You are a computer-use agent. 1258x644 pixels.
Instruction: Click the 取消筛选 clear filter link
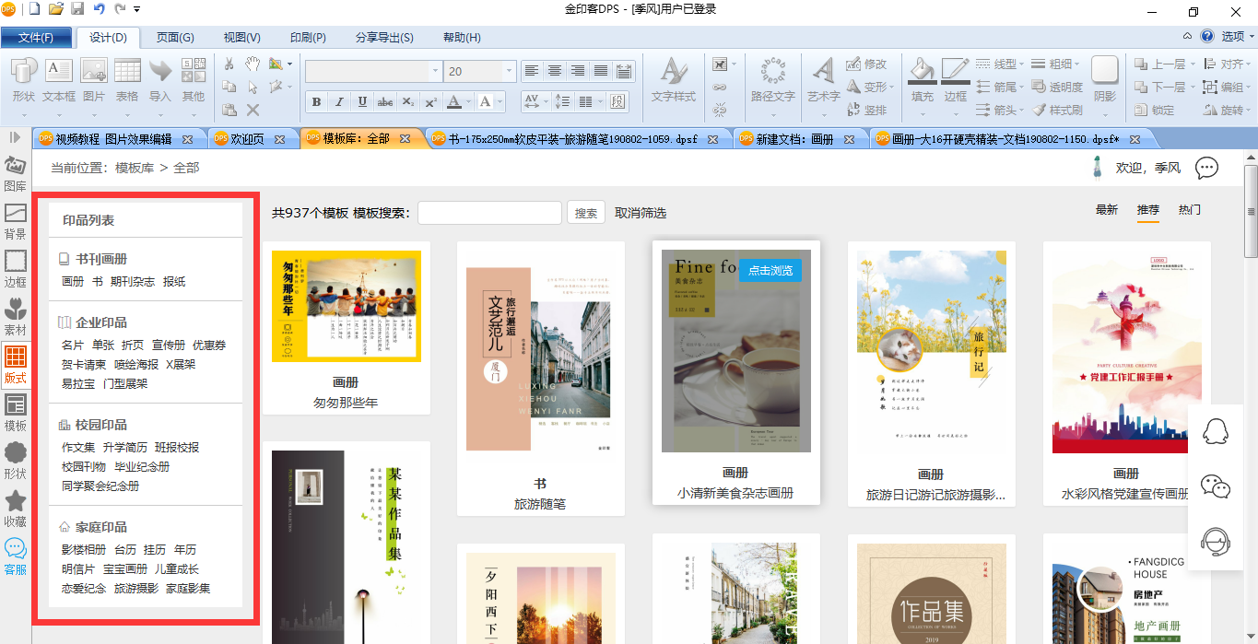point(640,213)
